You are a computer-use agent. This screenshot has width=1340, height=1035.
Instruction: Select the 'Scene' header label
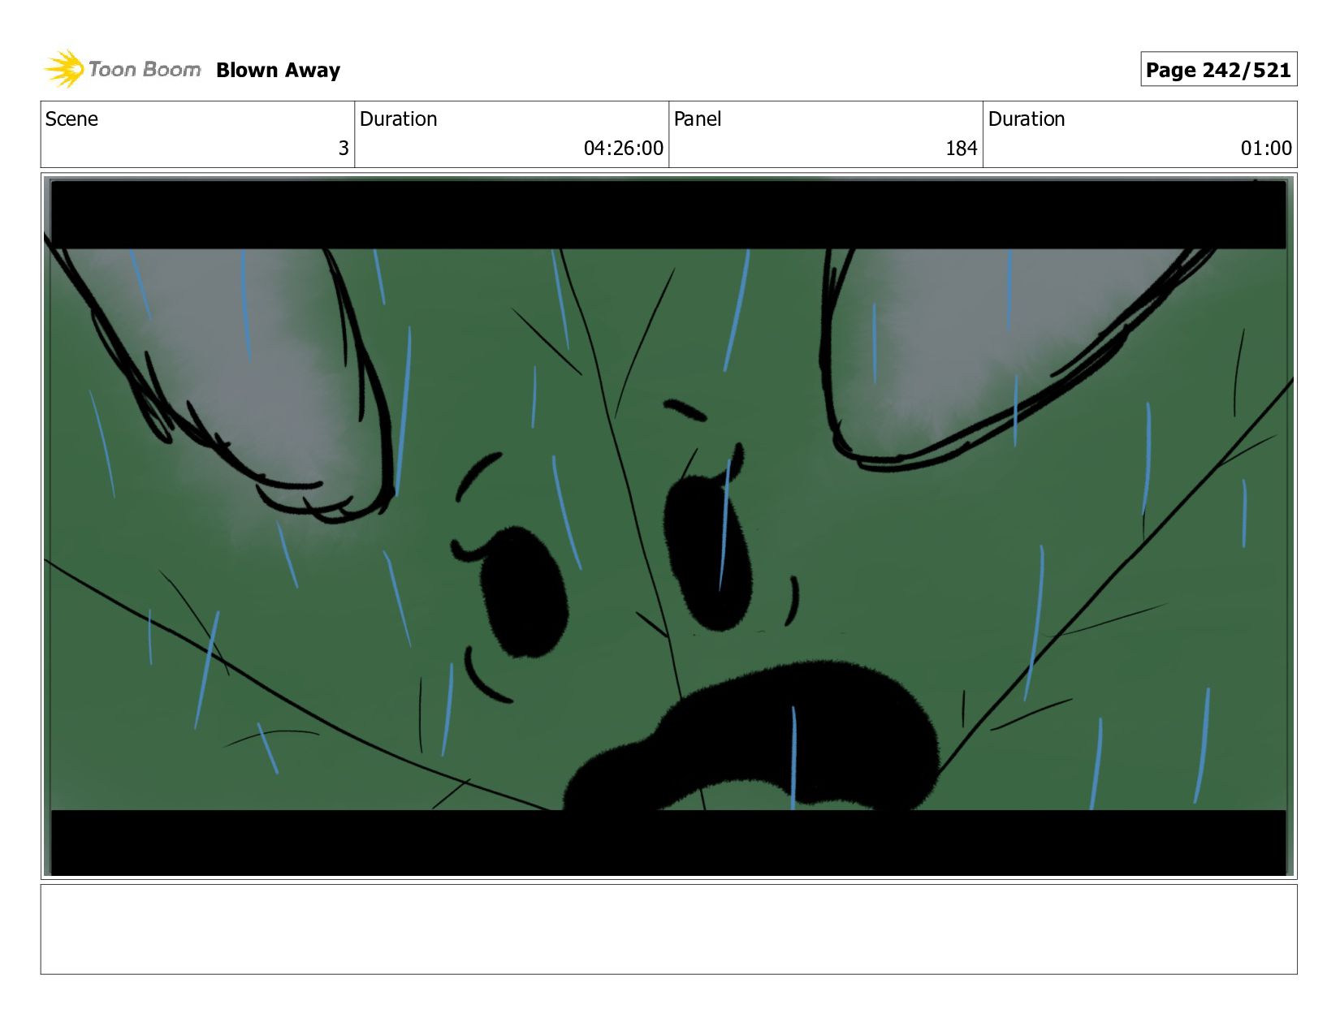71,119
